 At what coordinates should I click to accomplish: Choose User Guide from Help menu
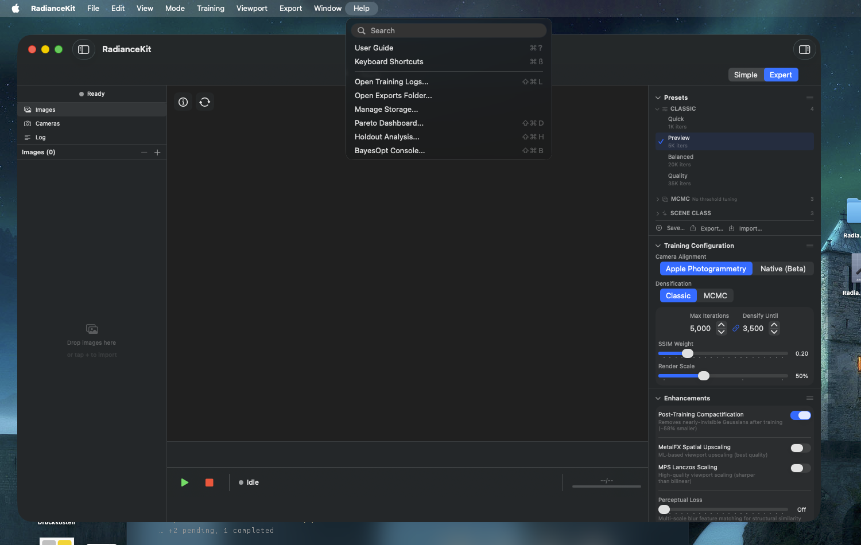pyautogui.click(x=449, y=48)
